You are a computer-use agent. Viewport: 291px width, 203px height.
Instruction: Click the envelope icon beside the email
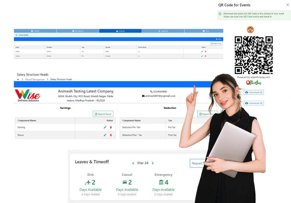(x=143, y=96)
